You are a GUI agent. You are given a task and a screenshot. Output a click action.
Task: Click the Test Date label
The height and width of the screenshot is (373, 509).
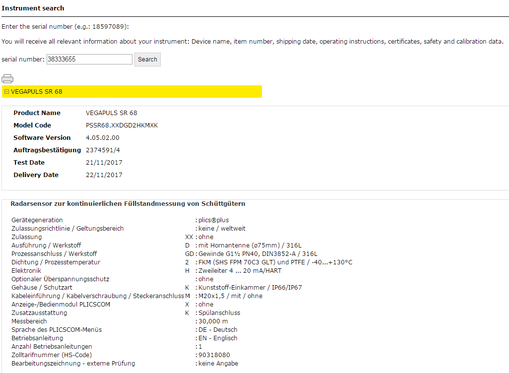click(29, 162)
